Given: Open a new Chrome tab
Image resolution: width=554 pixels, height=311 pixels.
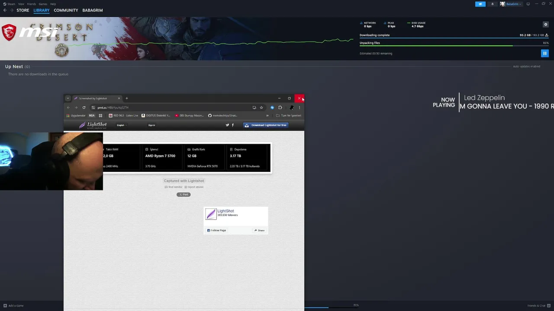Looking at the screenshot, I should tap(127, 98).
